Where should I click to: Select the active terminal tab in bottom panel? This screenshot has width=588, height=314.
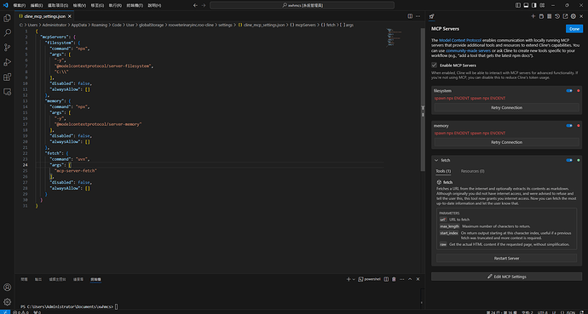tap(95, 279)
